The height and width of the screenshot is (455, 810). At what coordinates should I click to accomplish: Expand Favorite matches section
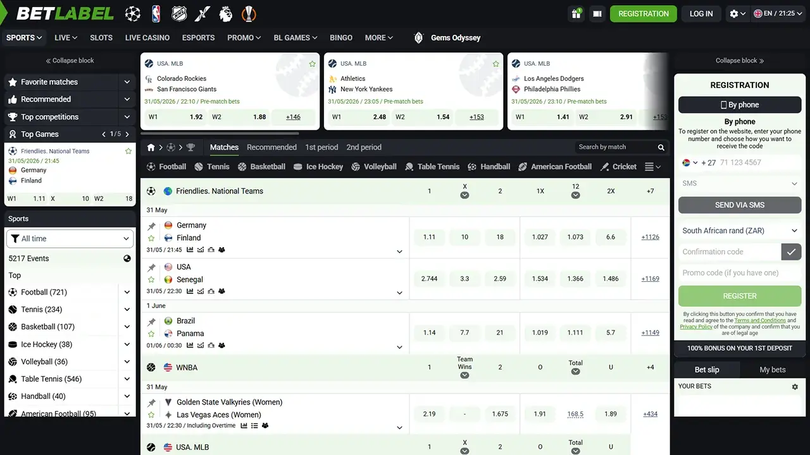pyautogui.click(x=127, y=82)
